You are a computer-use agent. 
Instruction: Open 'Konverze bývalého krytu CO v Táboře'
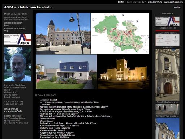tap(59, 126)
